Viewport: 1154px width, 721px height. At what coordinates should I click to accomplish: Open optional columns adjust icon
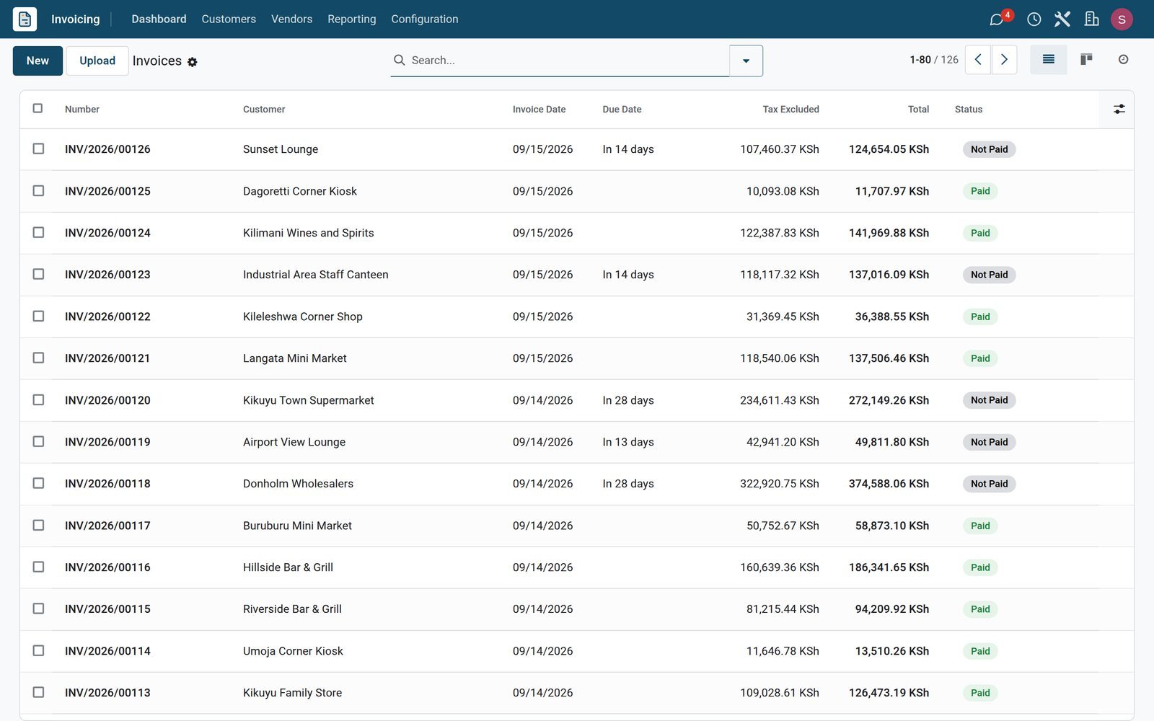pyautogui.click(x=1119, y=109)
